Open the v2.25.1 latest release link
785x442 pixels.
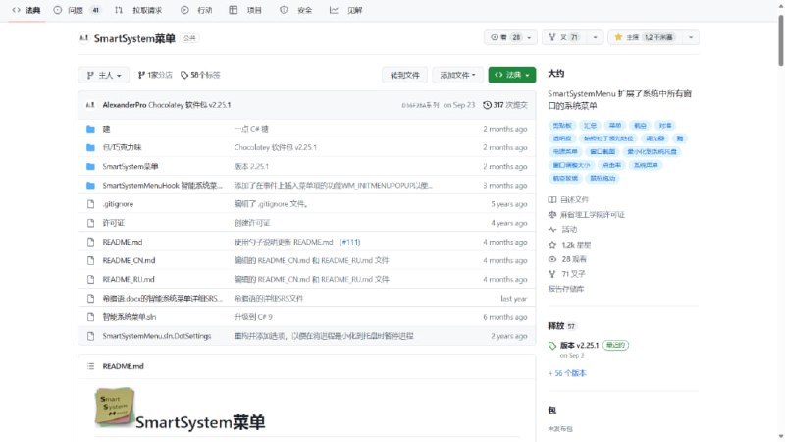[579, 345]
